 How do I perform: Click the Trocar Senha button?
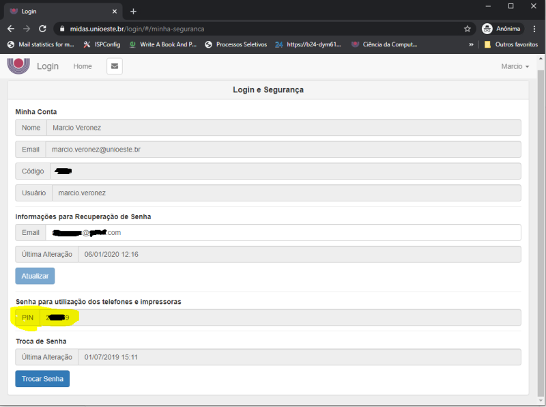tap(42, 379)
